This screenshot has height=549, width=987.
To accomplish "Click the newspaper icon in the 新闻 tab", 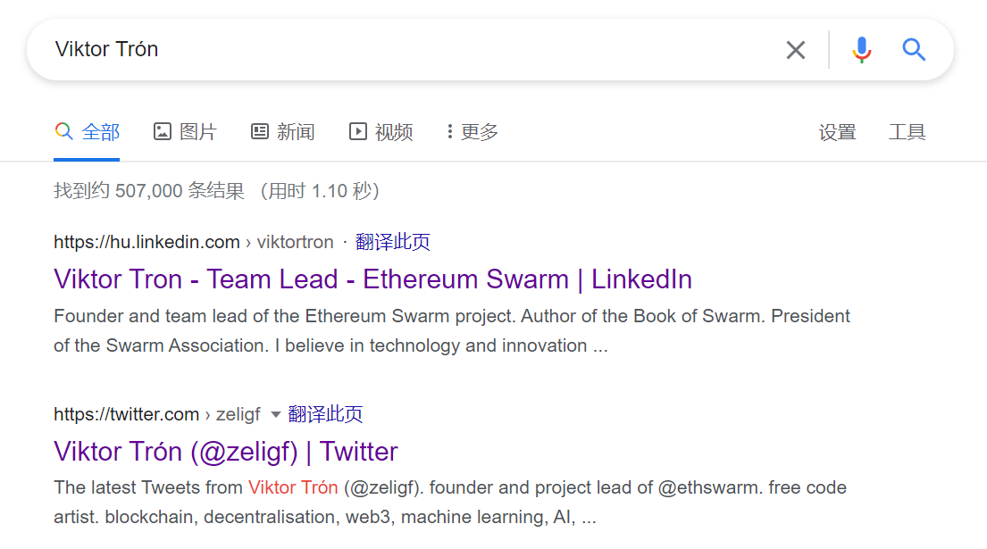I will click(260, 132).
